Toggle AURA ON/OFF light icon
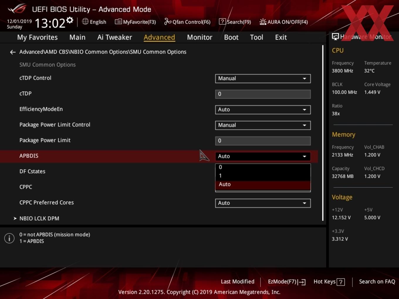Viewport: 399px width, 299px height. point(263,22)
